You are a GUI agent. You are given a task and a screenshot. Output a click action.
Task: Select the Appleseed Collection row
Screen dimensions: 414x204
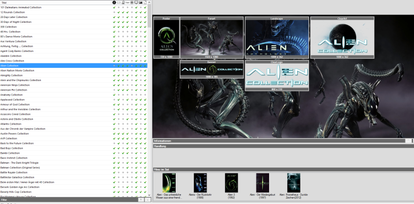click(74, 100)
